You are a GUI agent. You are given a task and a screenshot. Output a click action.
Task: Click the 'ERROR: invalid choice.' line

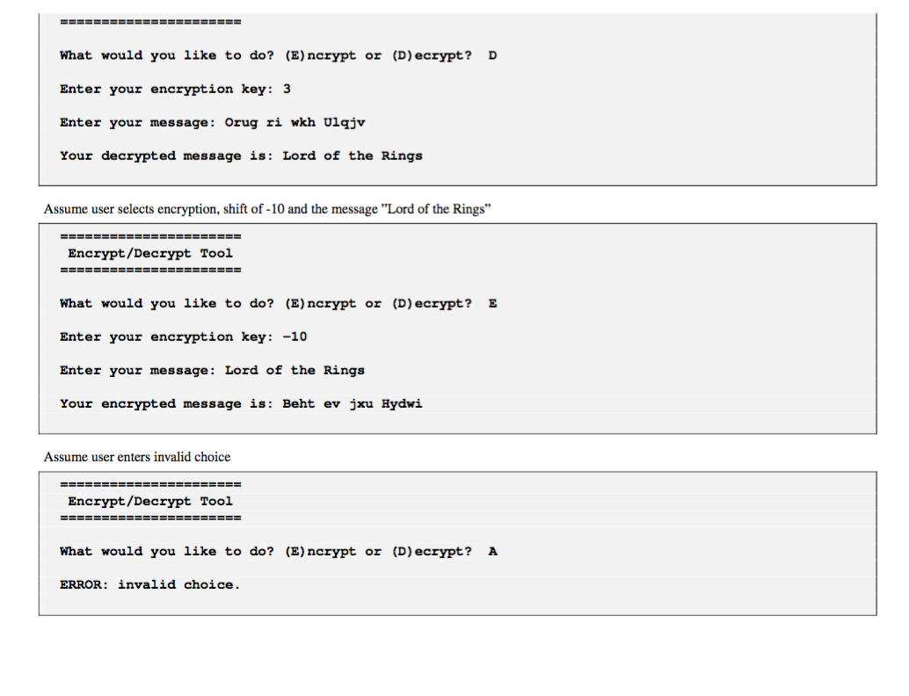pyautogui.click(x=149, y=584)
